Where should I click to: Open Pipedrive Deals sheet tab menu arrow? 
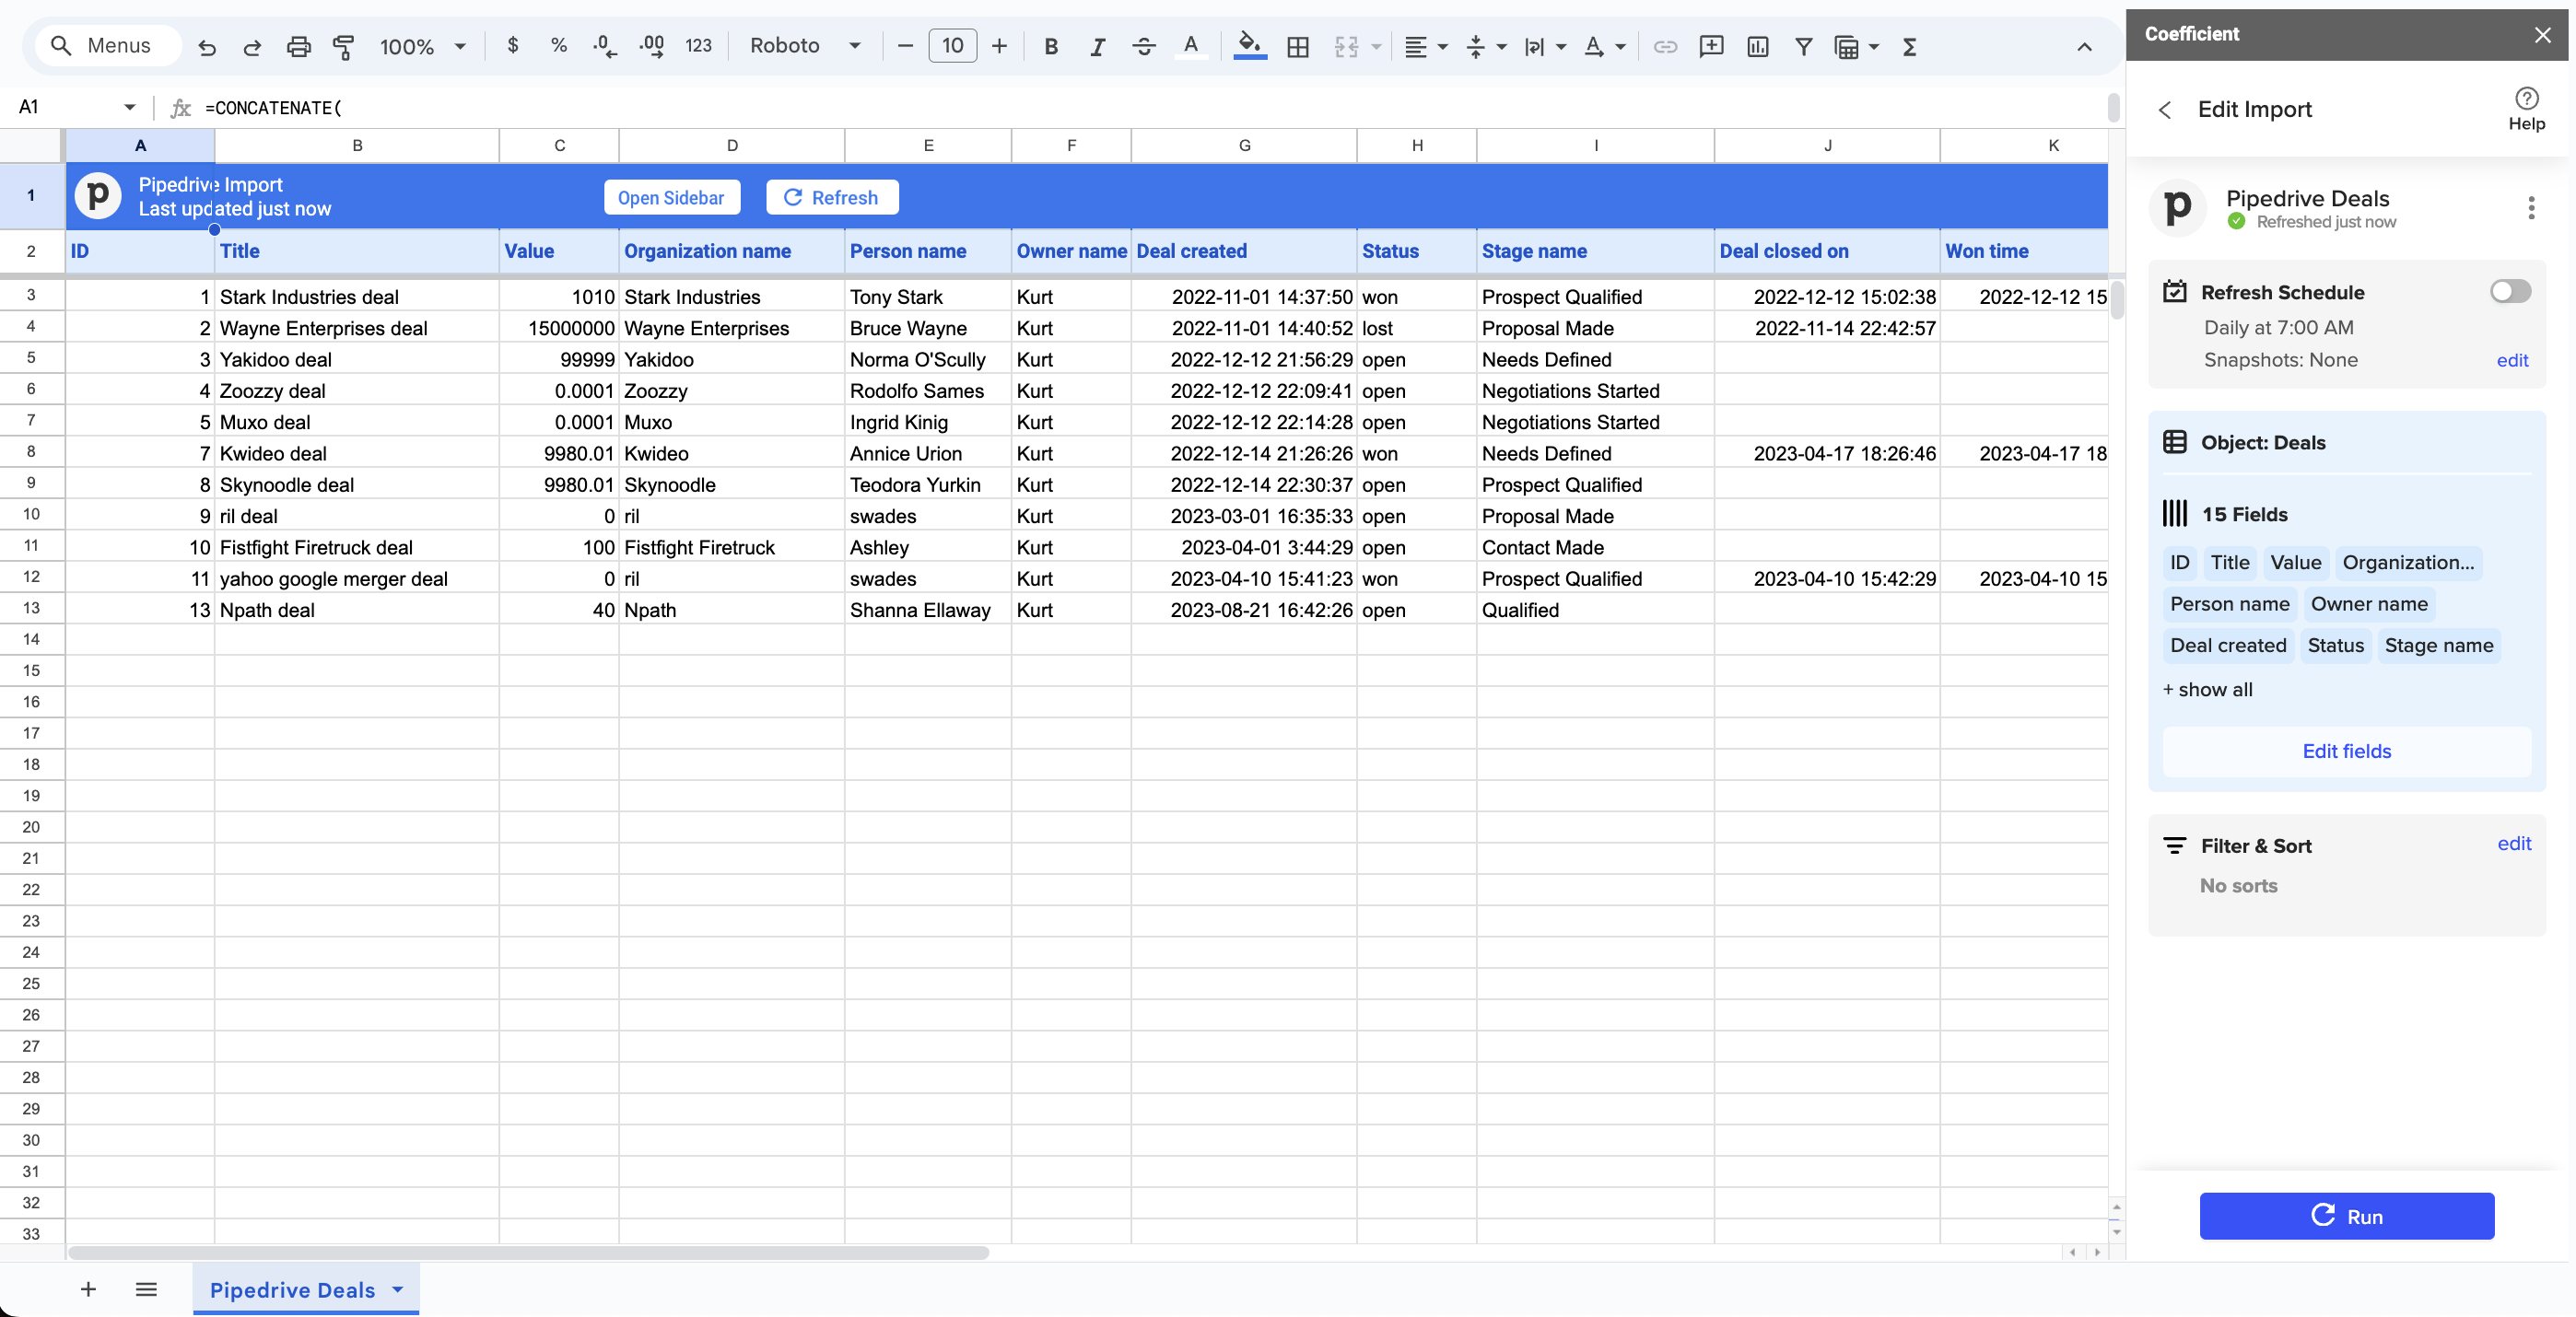(x=398, y=1289)
